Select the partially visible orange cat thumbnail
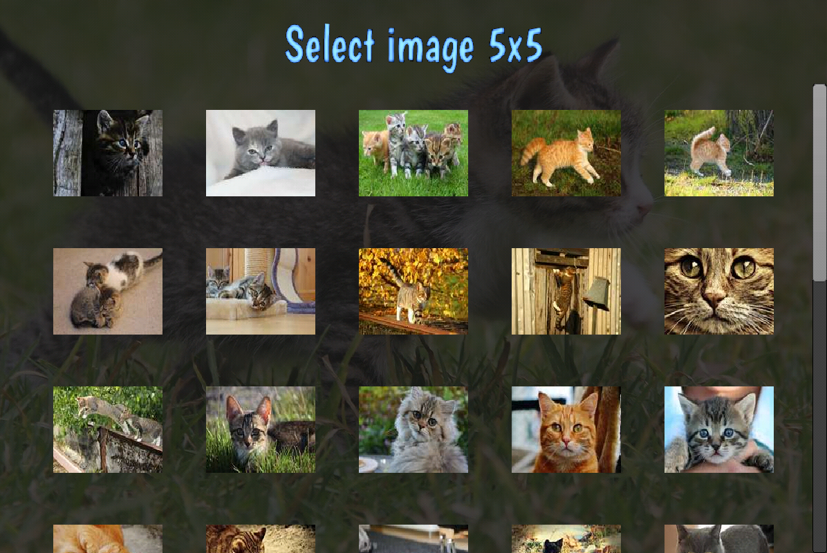Viewport: 827px width, 553px height. [108, 538]
